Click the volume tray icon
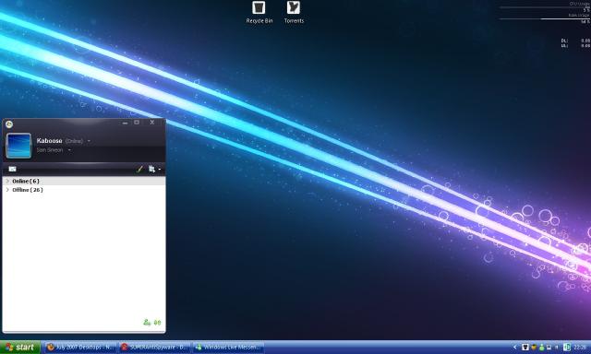The image size is (591, 354). point(557,348)
